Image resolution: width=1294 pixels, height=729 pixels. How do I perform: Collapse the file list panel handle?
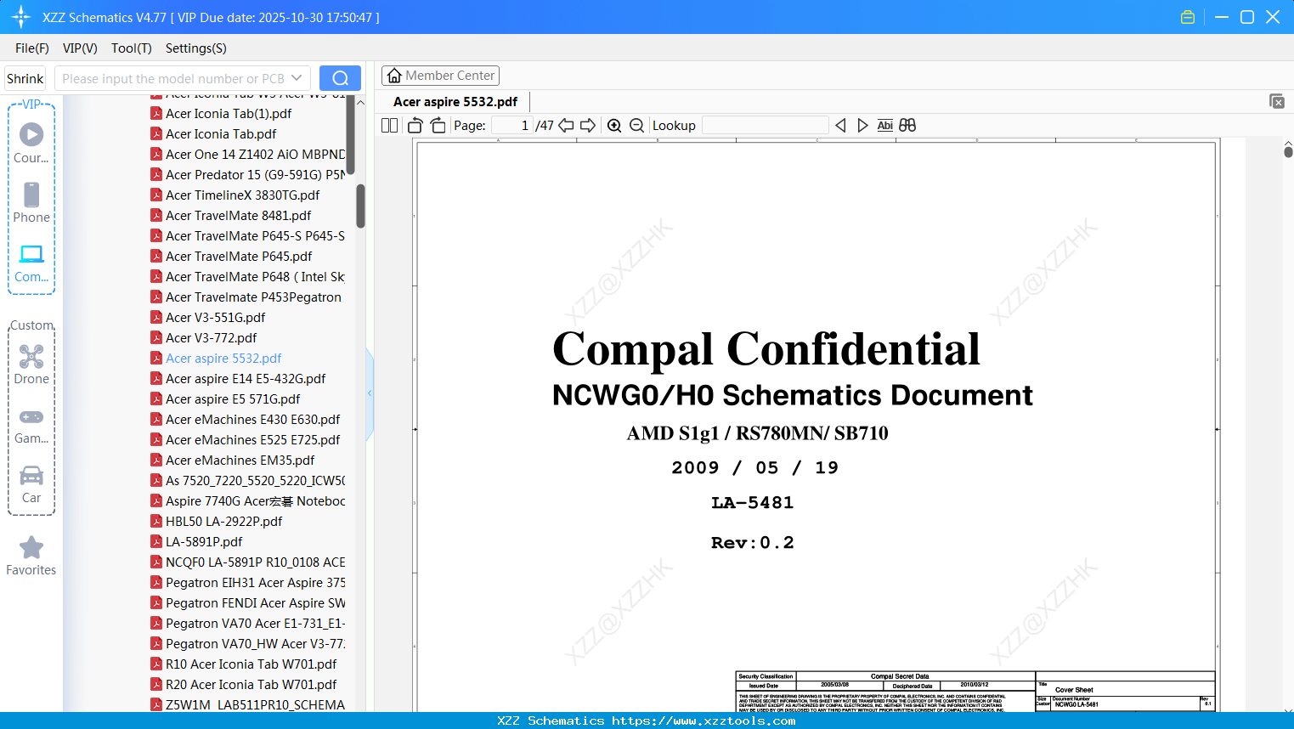pos(370,393)
